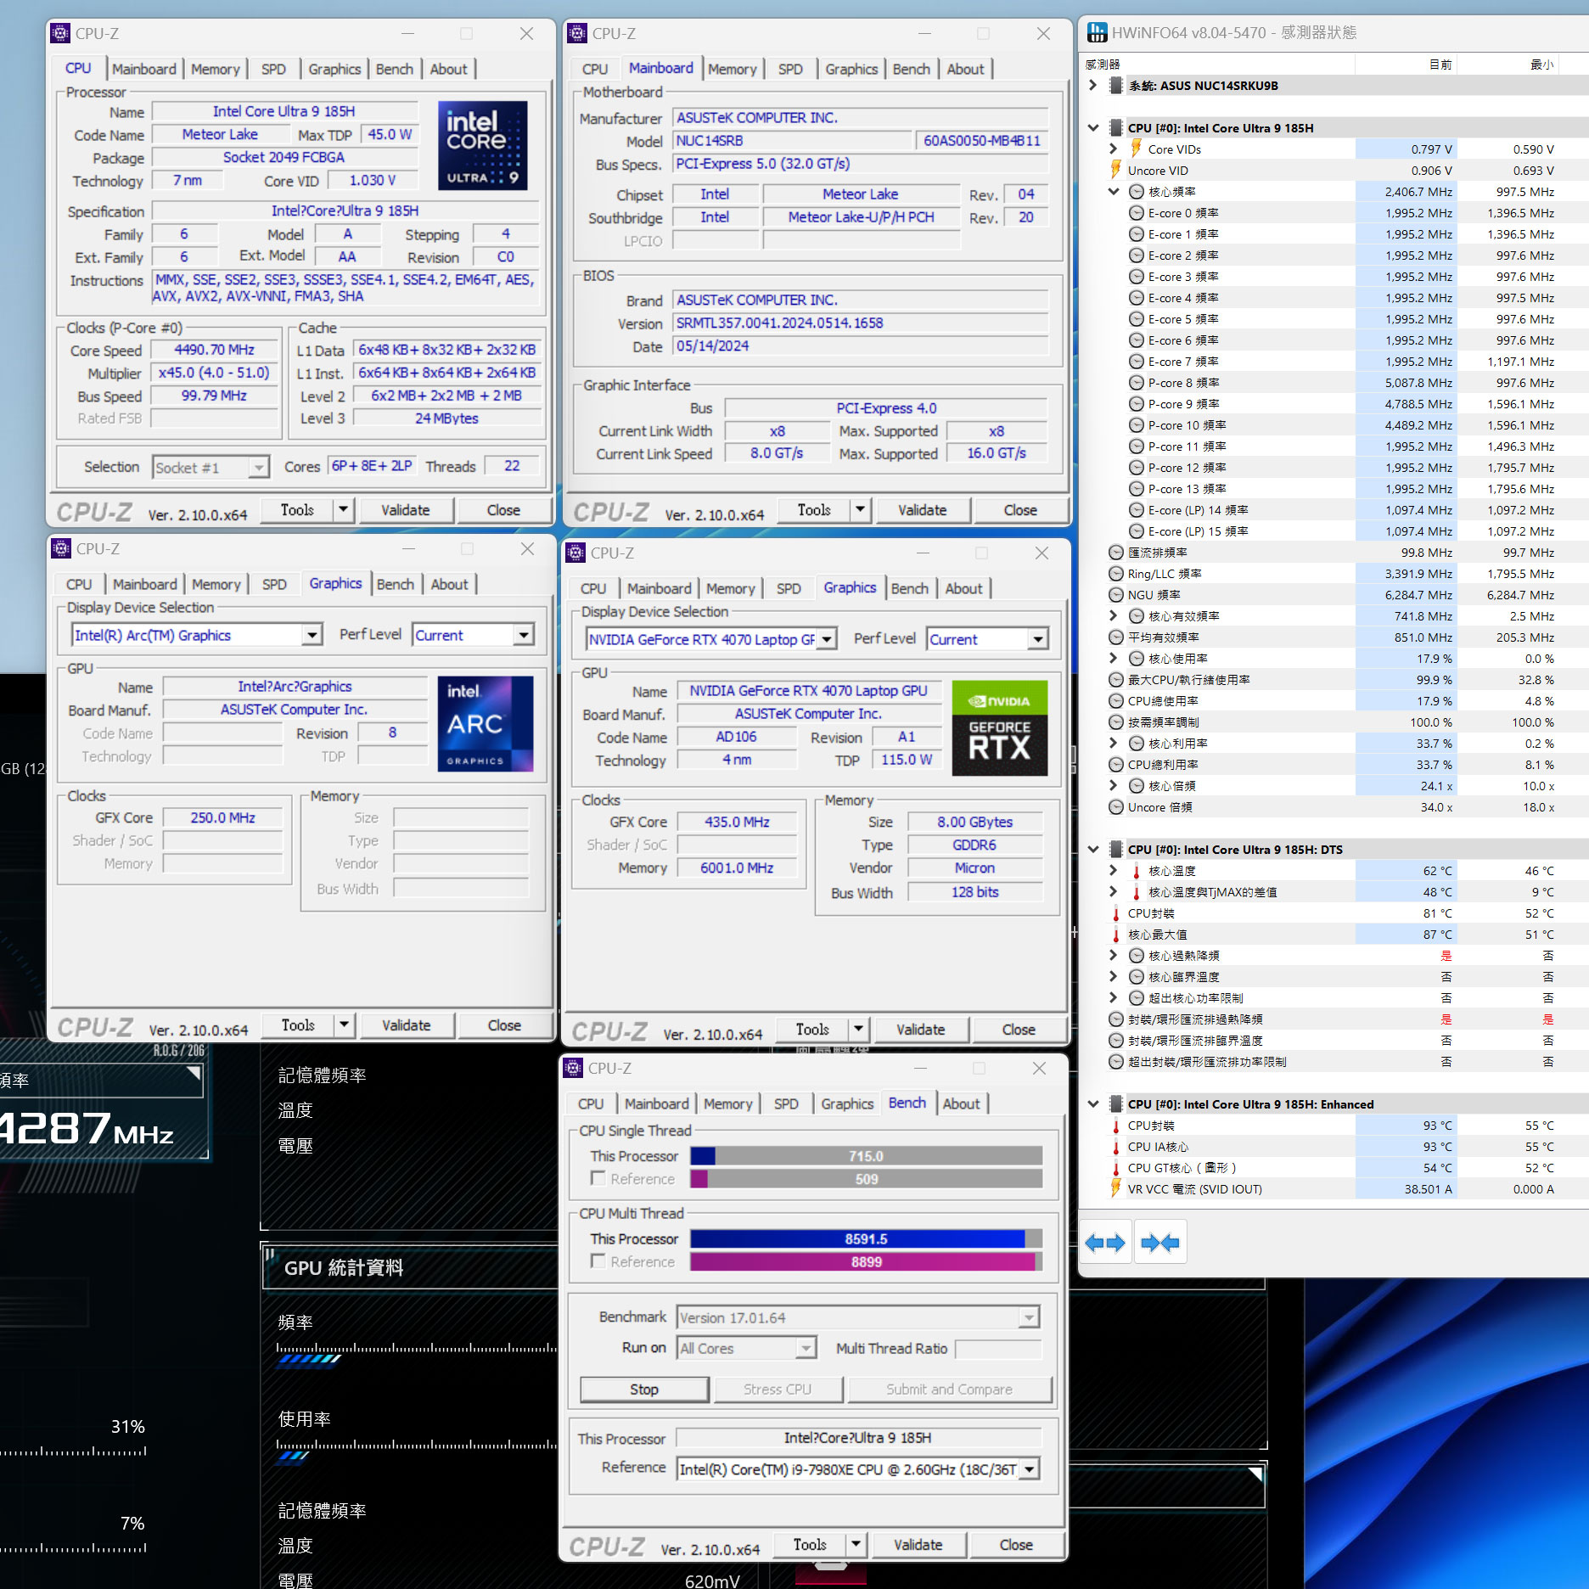Click the clock icon beside CPU總使用率 row
The image size is (1589, 1589).
[1116, 700]
